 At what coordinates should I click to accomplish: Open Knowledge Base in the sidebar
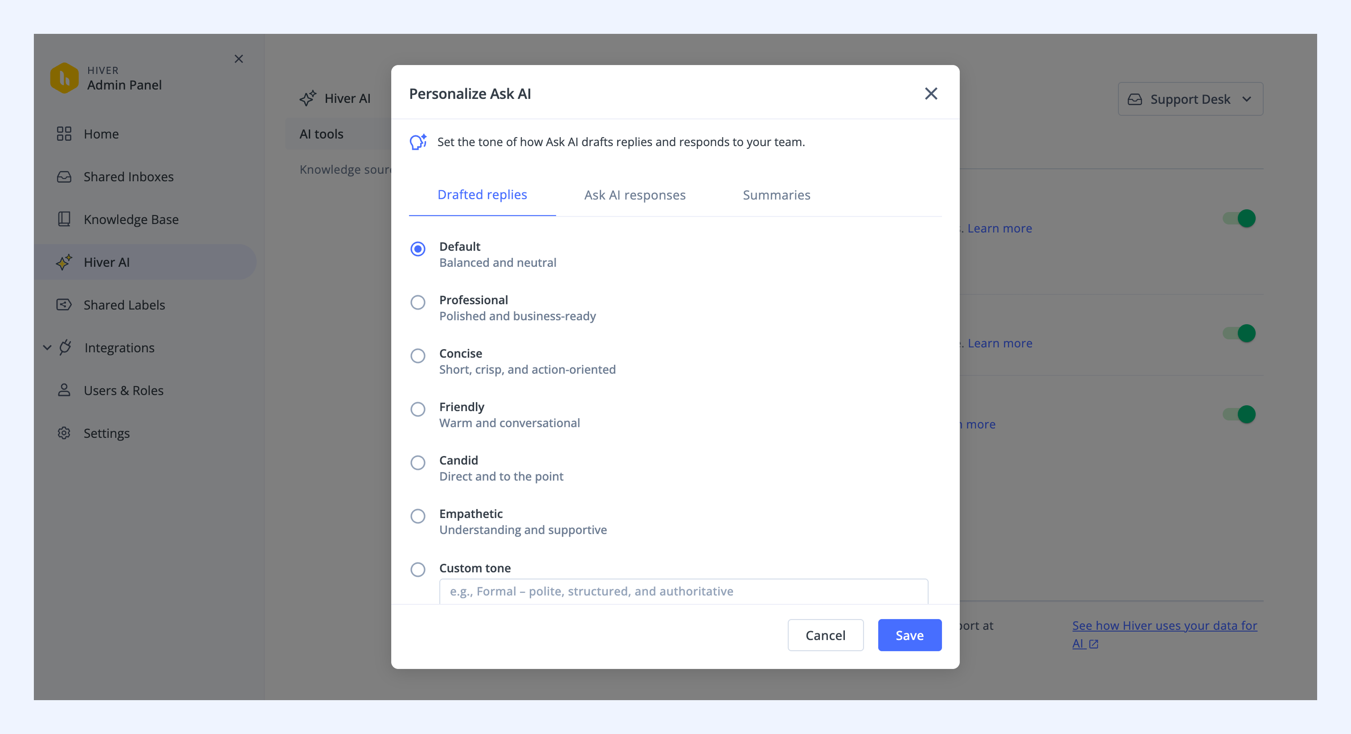[x=131, y=220]
